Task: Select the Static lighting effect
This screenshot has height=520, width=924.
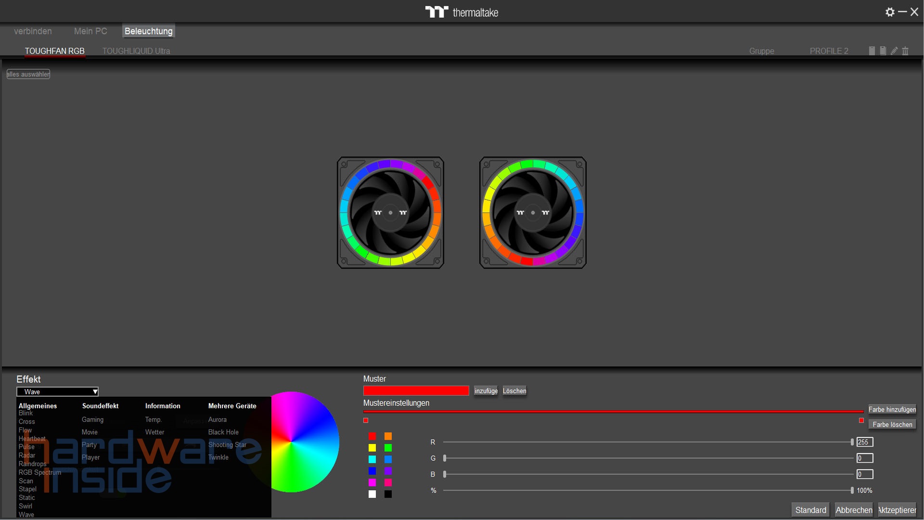Action: point(26,497)
